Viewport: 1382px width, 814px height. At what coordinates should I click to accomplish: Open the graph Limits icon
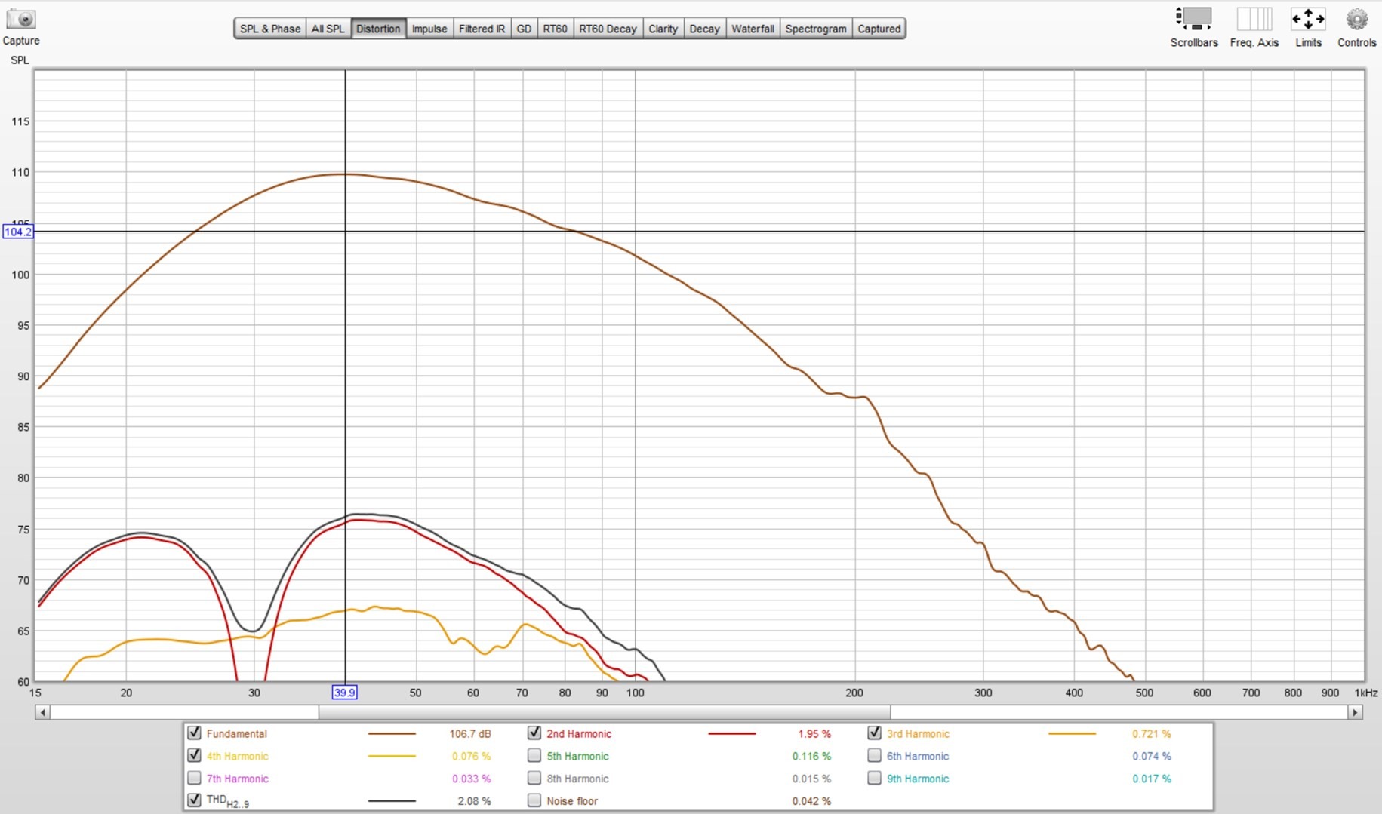[x=1308, y=19]
